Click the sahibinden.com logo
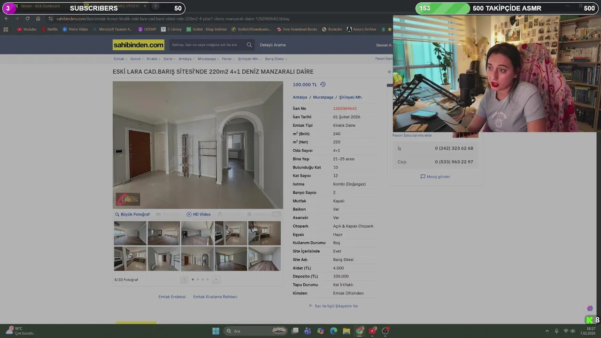The height and width of the screenshot is (338, 601). click(138, 45)
